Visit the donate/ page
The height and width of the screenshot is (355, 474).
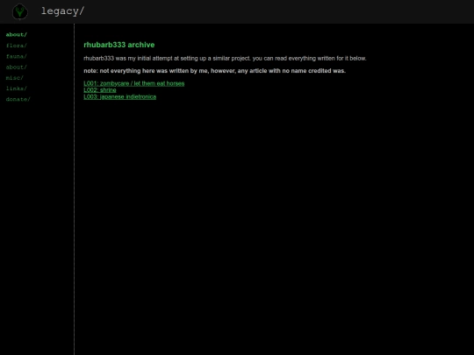tap(18, 99)
